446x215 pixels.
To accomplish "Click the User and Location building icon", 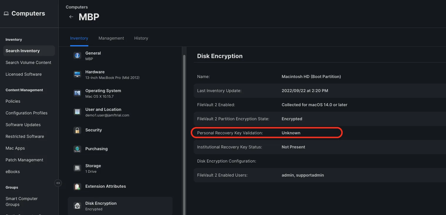I will click(77, 112).
